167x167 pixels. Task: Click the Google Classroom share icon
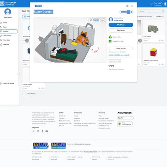point(110,41)
